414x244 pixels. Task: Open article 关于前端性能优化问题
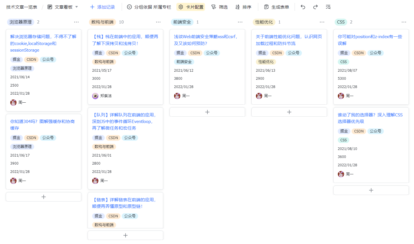(x=289, y=40)
